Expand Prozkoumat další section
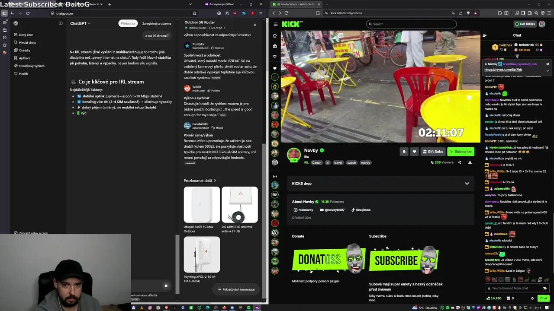This screenshot has width=554, height=311. [x=200, y=181]
